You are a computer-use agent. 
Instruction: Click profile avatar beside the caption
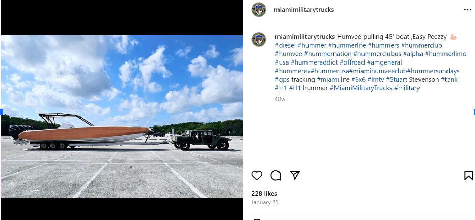259,39
